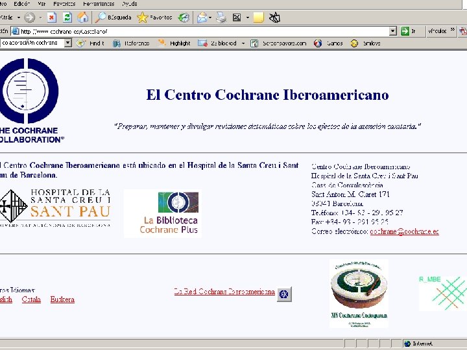
Task: Open La Red Cochrane Iberoamericana link
Action: point(224,292)
